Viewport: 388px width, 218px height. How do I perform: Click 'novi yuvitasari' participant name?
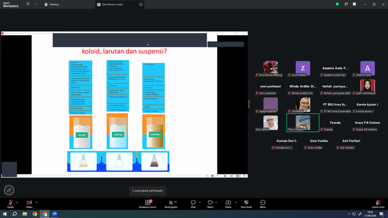click(270, 86)
